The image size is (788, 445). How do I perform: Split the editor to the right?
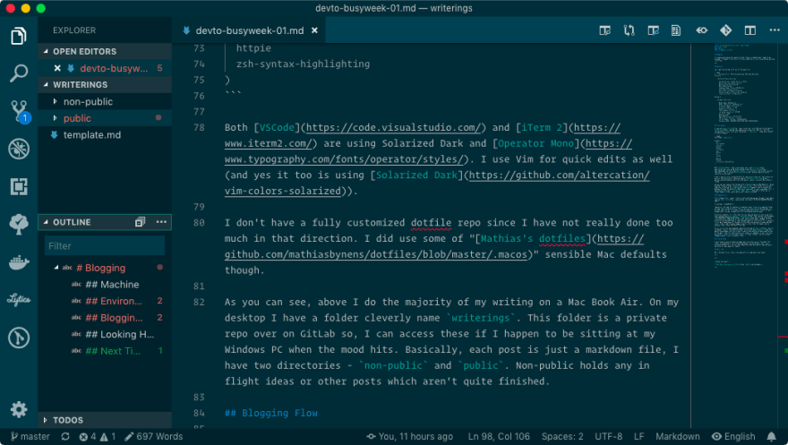(749, 30)
